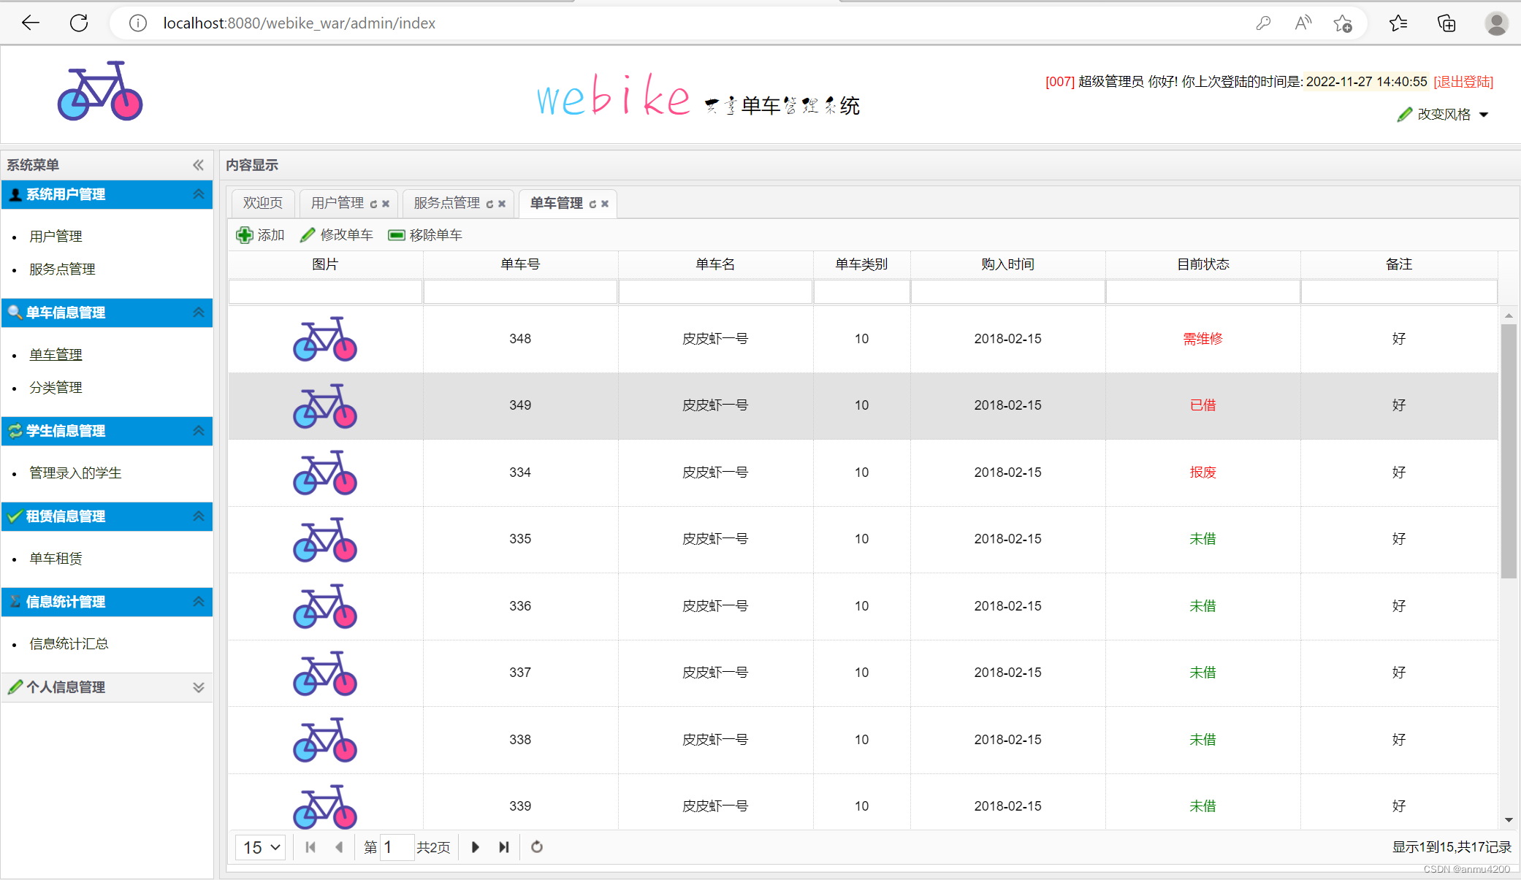Click the pencil icon beside 改变风格
The width and height of the screenshot is (1521, 880).
point(1406,115)
